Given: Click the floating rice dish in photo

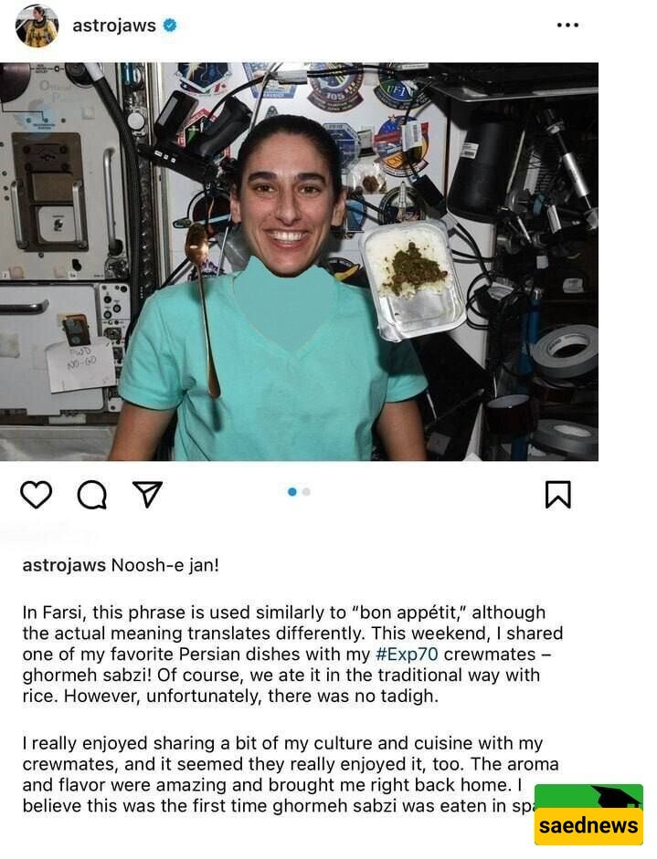Looking at the screenshot, I should point(413,278).
